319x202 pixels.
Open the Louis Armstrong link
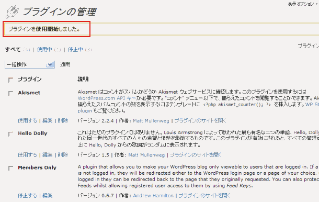184,132
